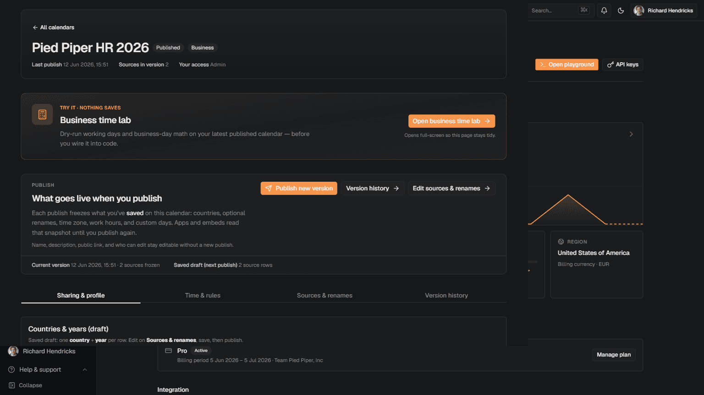Image resolution: width=704 pixels, height=395 pixels.
Task: Click Manage plan button
Action: pos(614,355)
